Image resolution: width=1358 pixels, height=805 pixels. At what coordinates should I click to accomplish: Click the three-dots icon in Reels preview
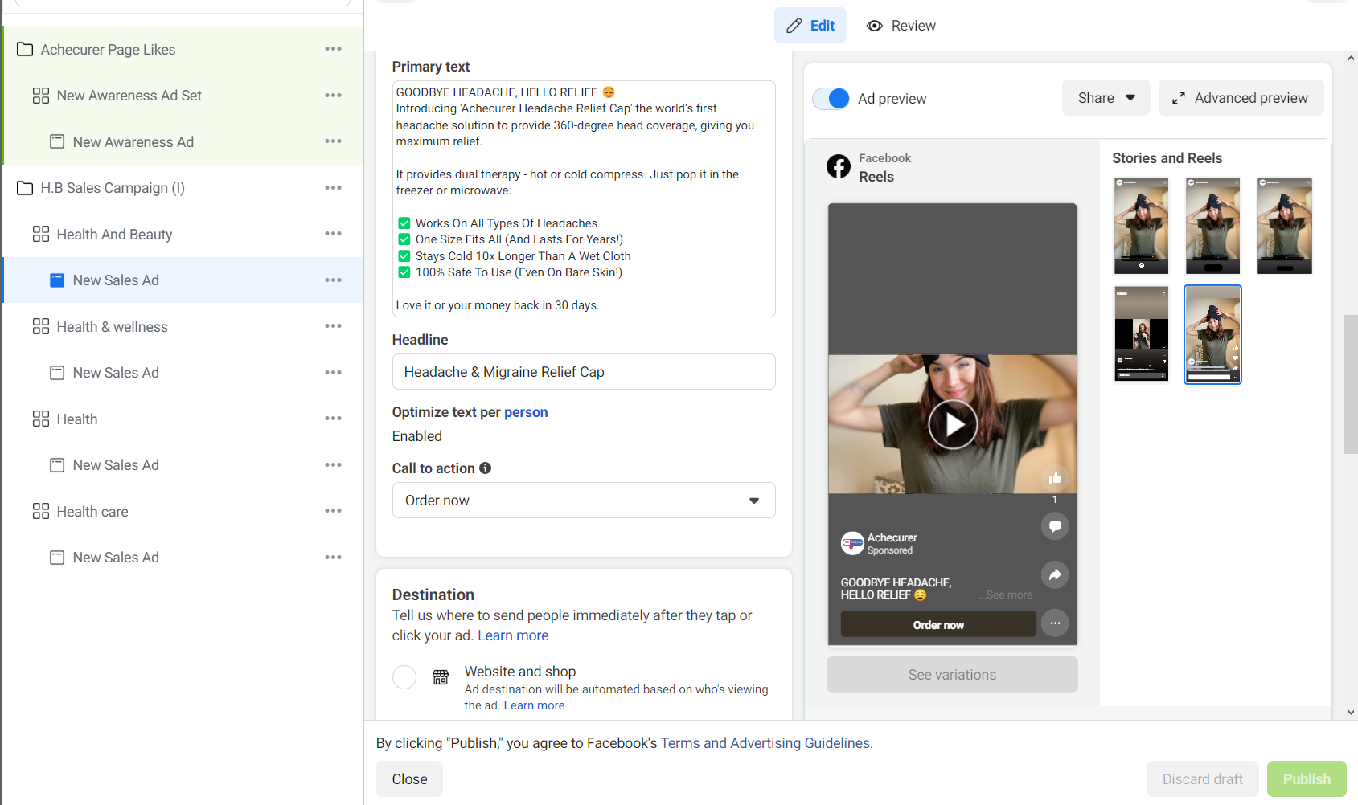1055,623
